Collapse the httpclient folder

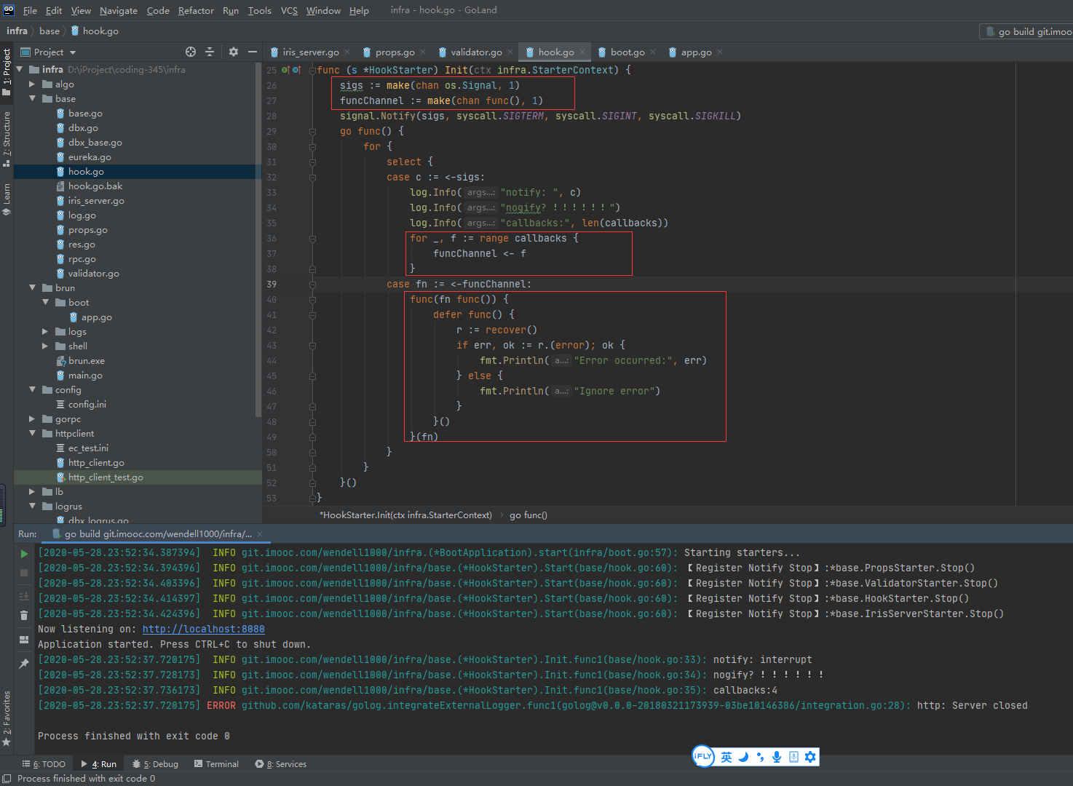(x=32, y=434)
